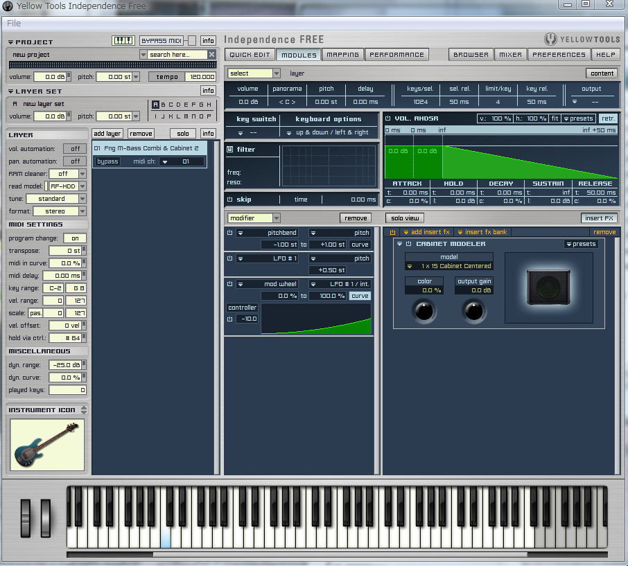Turn the output gain knob
Viewport: 628px width, 566px height.
click(x=474, y=311)
